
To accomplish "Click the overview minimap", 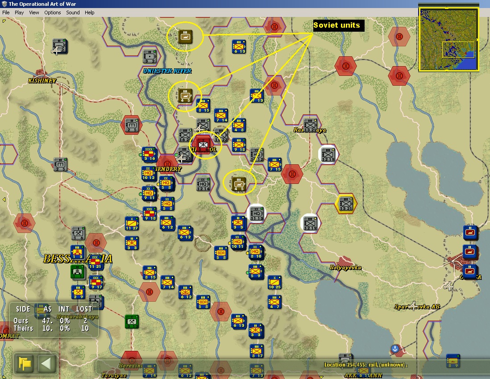I will pos(448,39).
